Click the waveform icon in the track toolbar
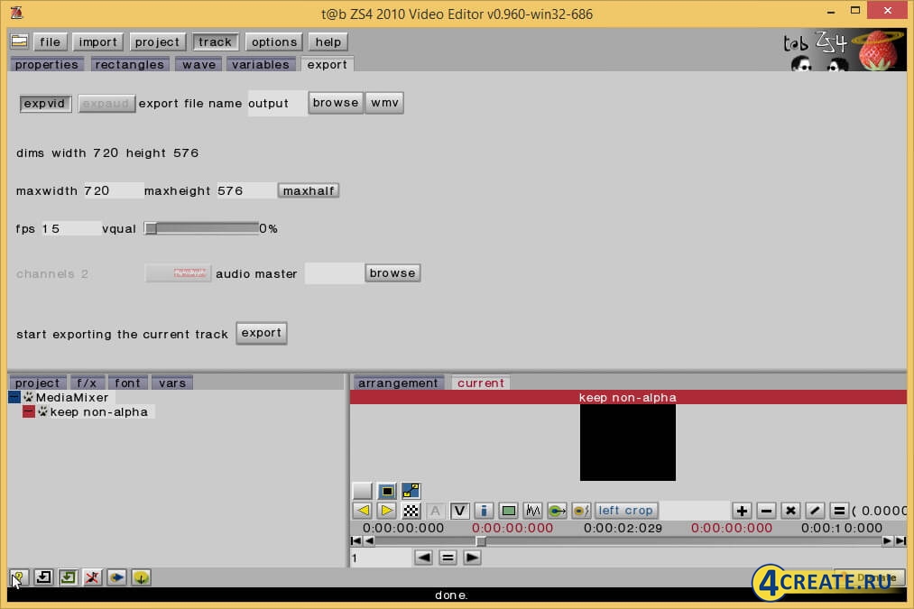 532,510
